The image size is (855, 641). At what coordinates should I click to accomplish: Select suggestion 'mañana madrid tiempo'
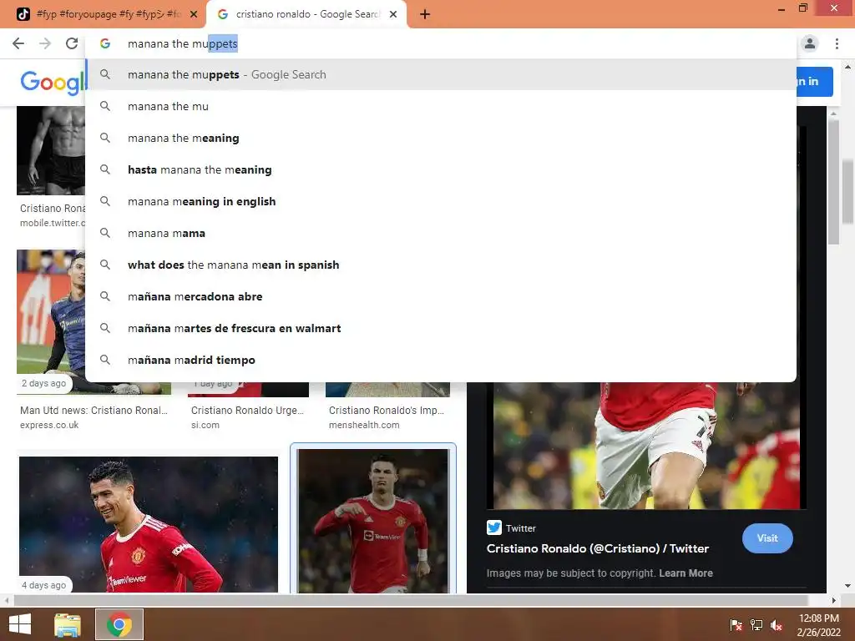point(441,360)
